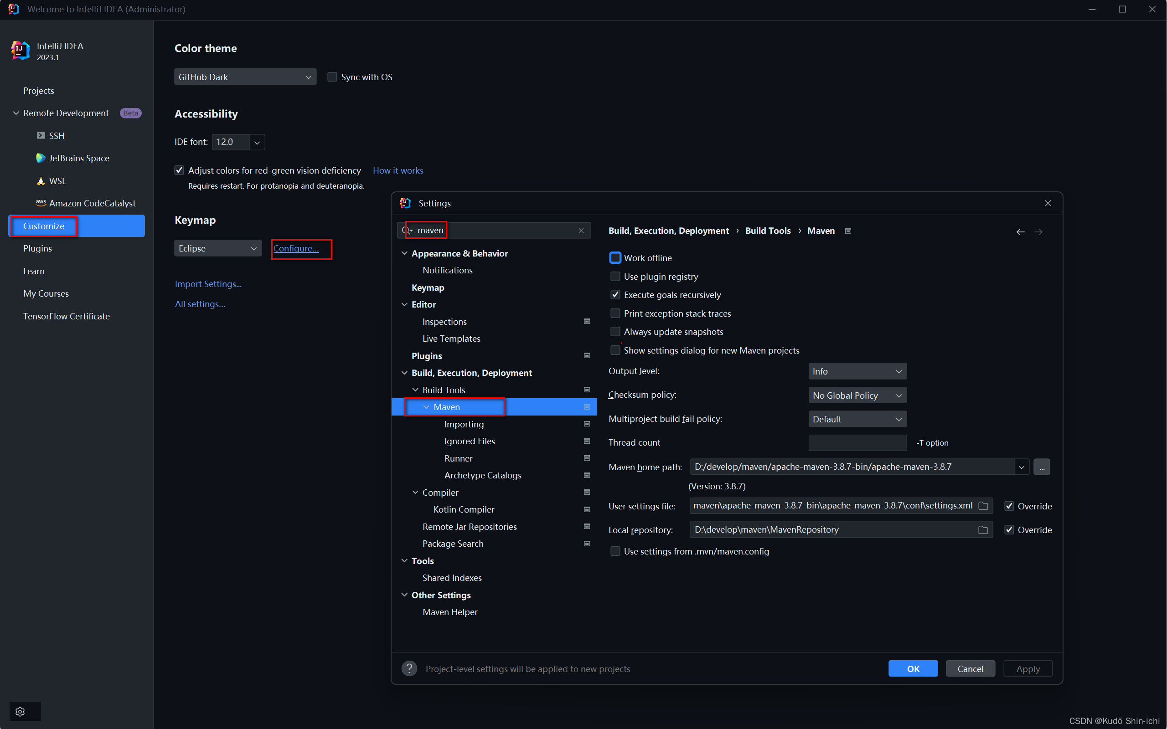Uncheck Execute goals recursively
Viewport: 1167px width, 729px height.
(615, 295)
